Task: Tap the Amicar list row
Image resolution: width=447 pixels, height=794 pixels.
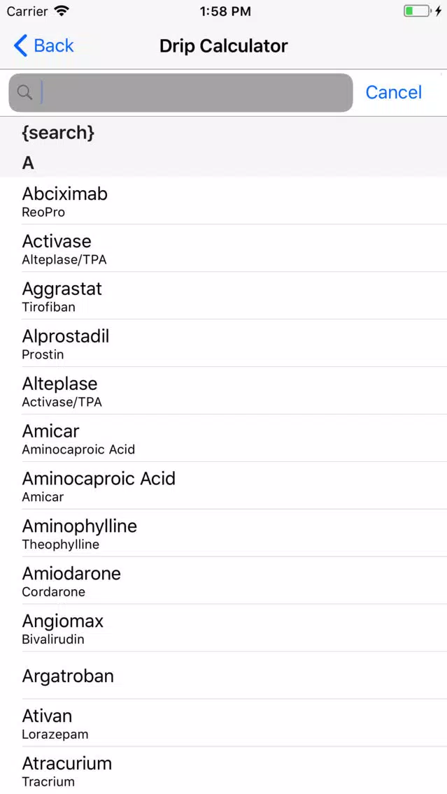Action: (224, 438)
